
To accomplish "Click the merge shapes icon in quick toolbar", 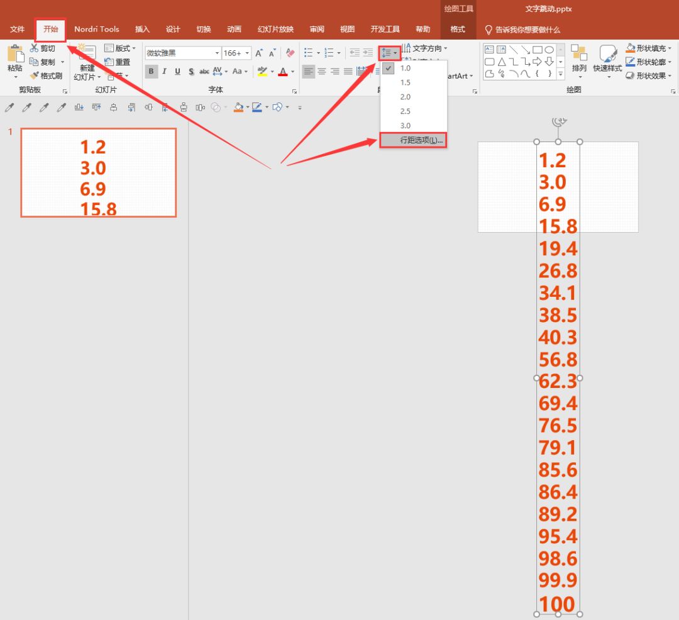I will coord(216,108).
